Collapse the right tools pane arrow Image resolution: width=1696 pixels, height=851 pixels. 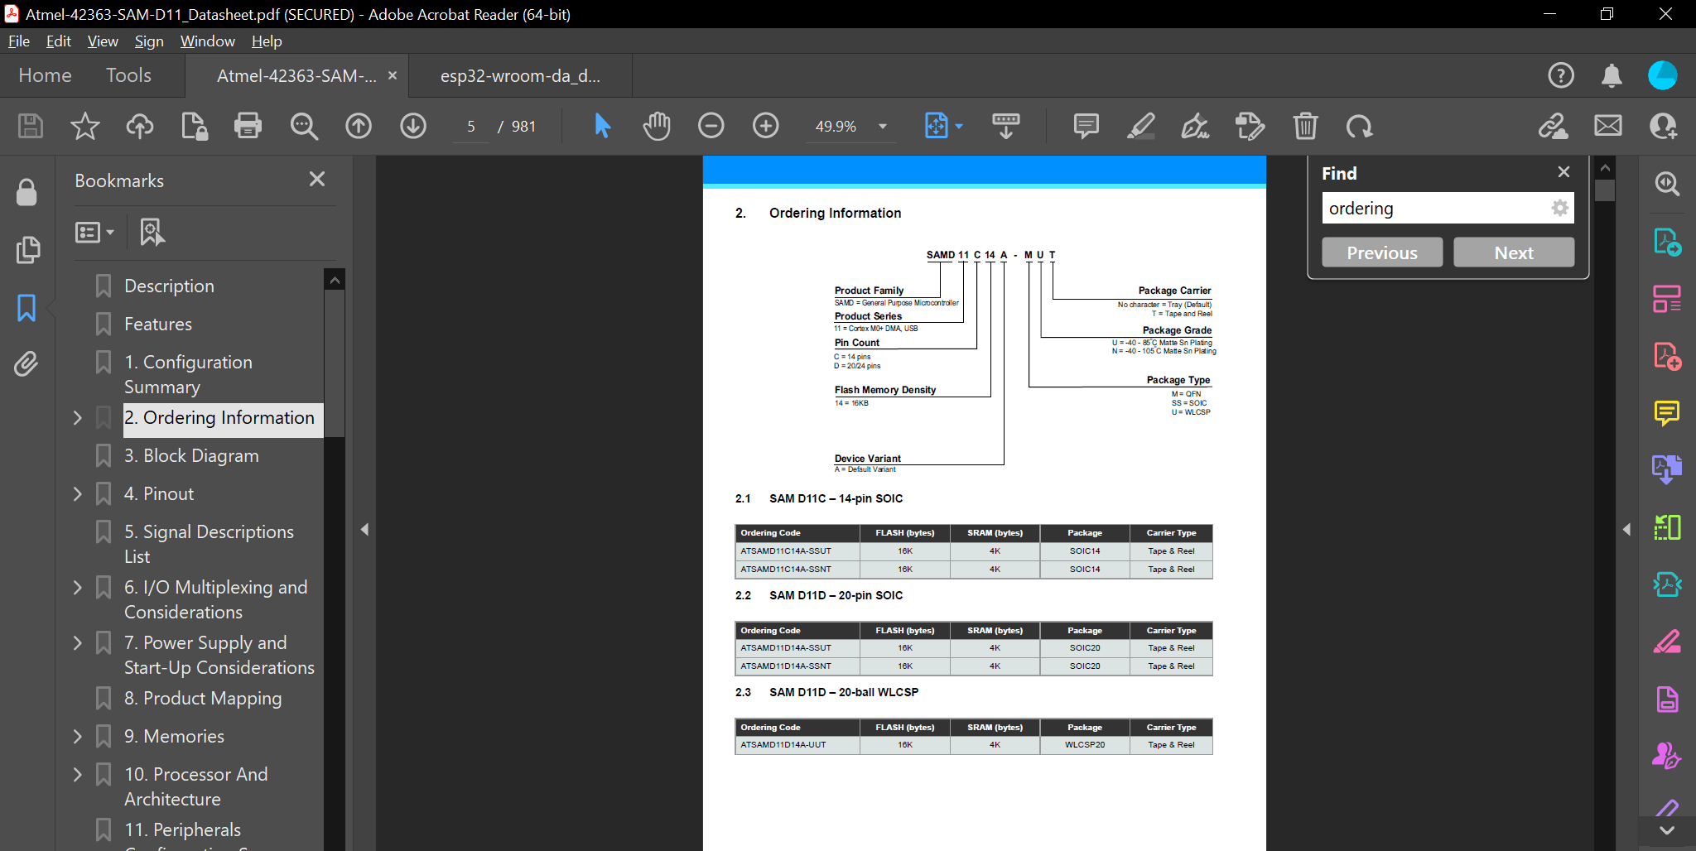click(x=1626, y=529)
